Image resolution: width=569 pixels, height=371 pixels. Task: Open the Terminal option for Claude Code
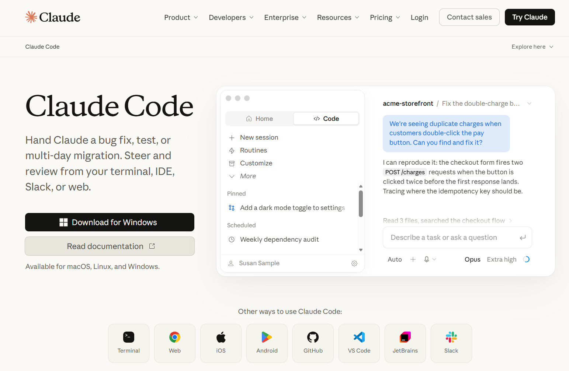click(x=129, y=343)
